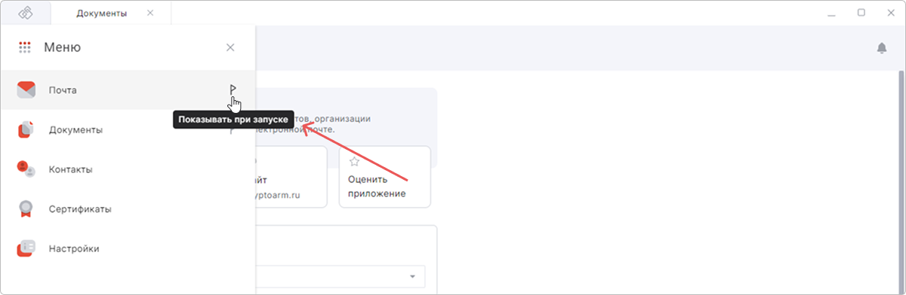The width and height of the screenshot is (906, 295).
Task: Click the Сертификаты medal icon
Action: [26, 208]
